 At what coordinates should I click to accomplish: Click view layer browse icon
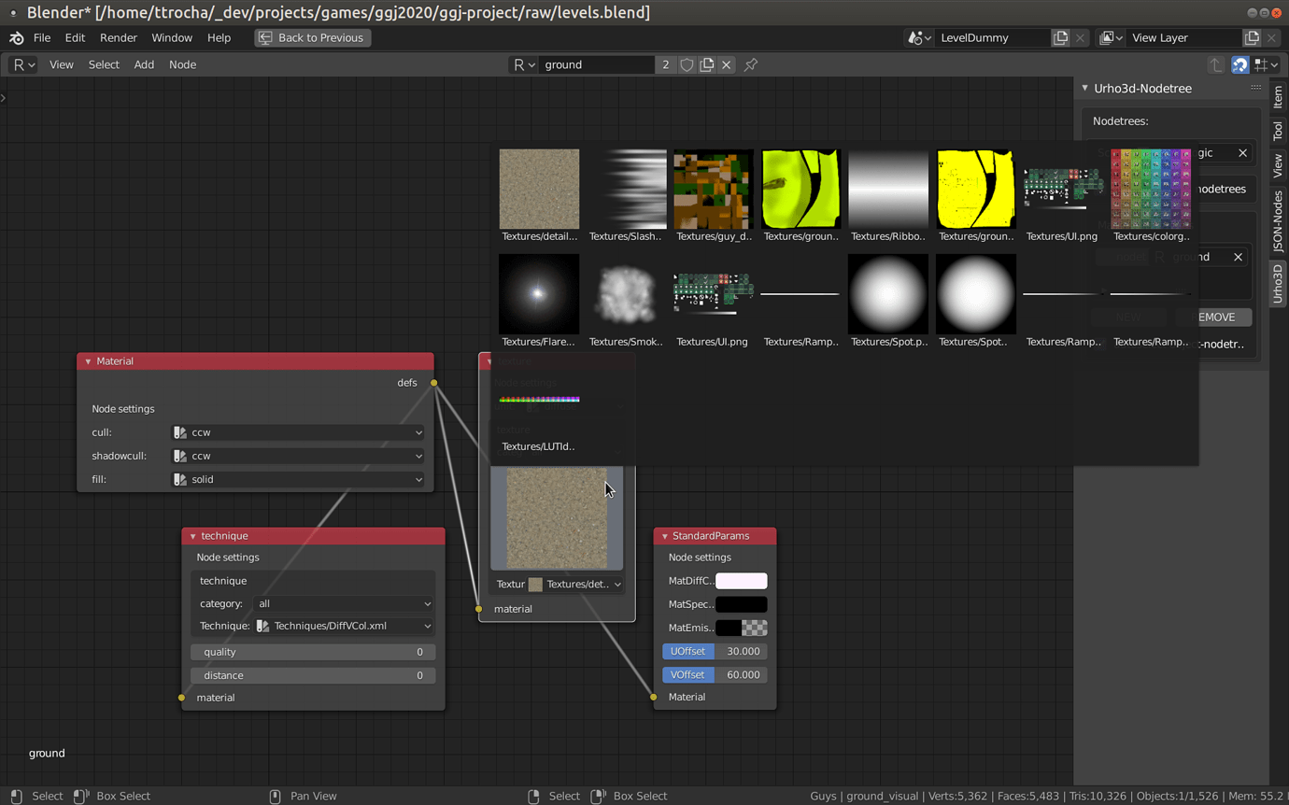point(1111,38)
